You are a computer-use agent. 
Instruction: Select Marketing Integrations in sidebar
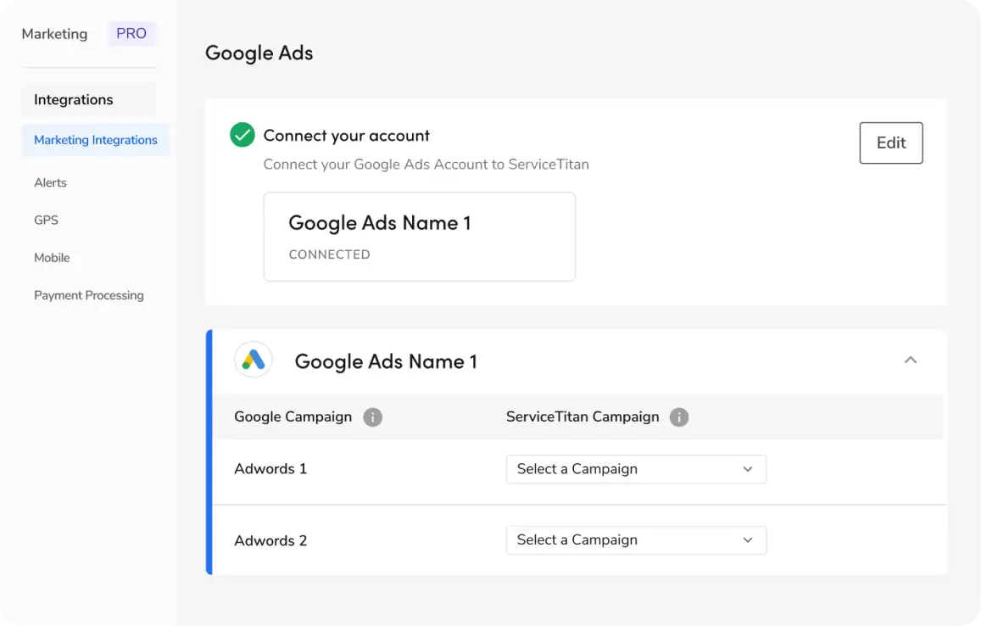96,140
